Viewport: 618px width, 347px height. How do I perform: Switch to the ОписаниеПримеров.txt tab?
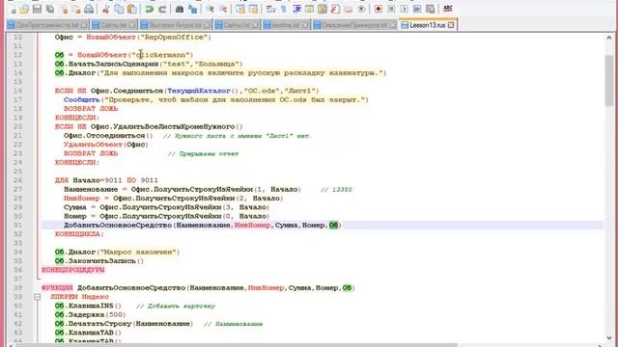coord(354,25)
